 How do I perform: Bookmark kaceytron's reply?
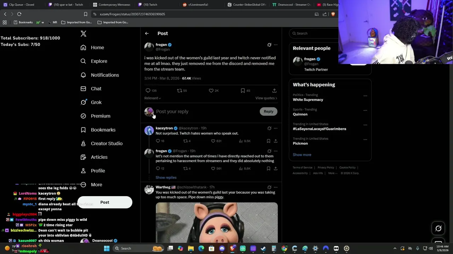(269, 141)
